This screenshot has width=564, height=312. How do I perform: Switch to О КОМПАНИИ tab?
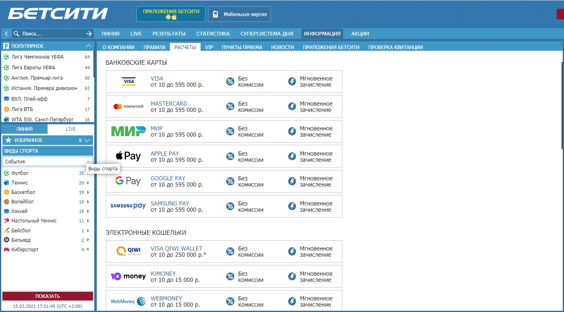click(x=118, y=47)
